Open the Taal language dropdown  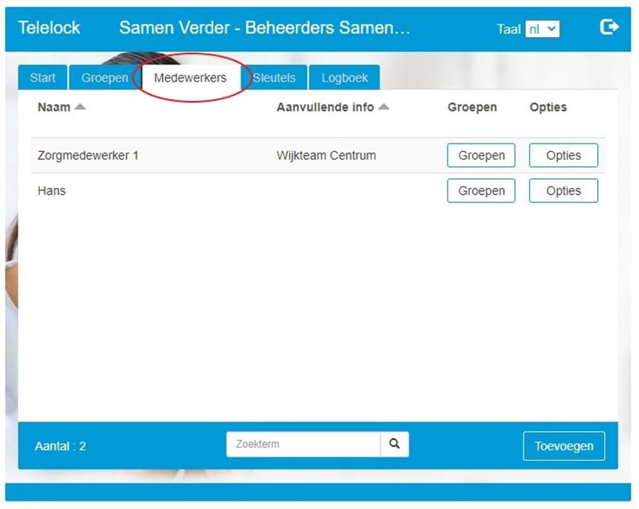tap(542, 29)
